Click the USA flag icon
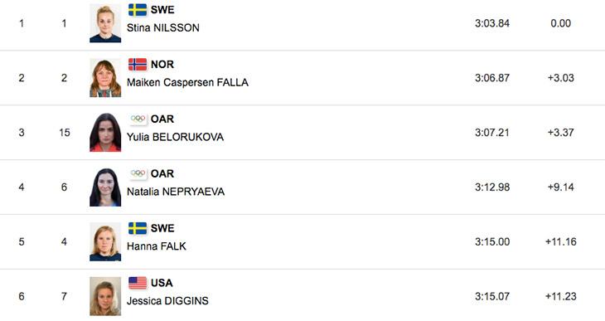 138,283
